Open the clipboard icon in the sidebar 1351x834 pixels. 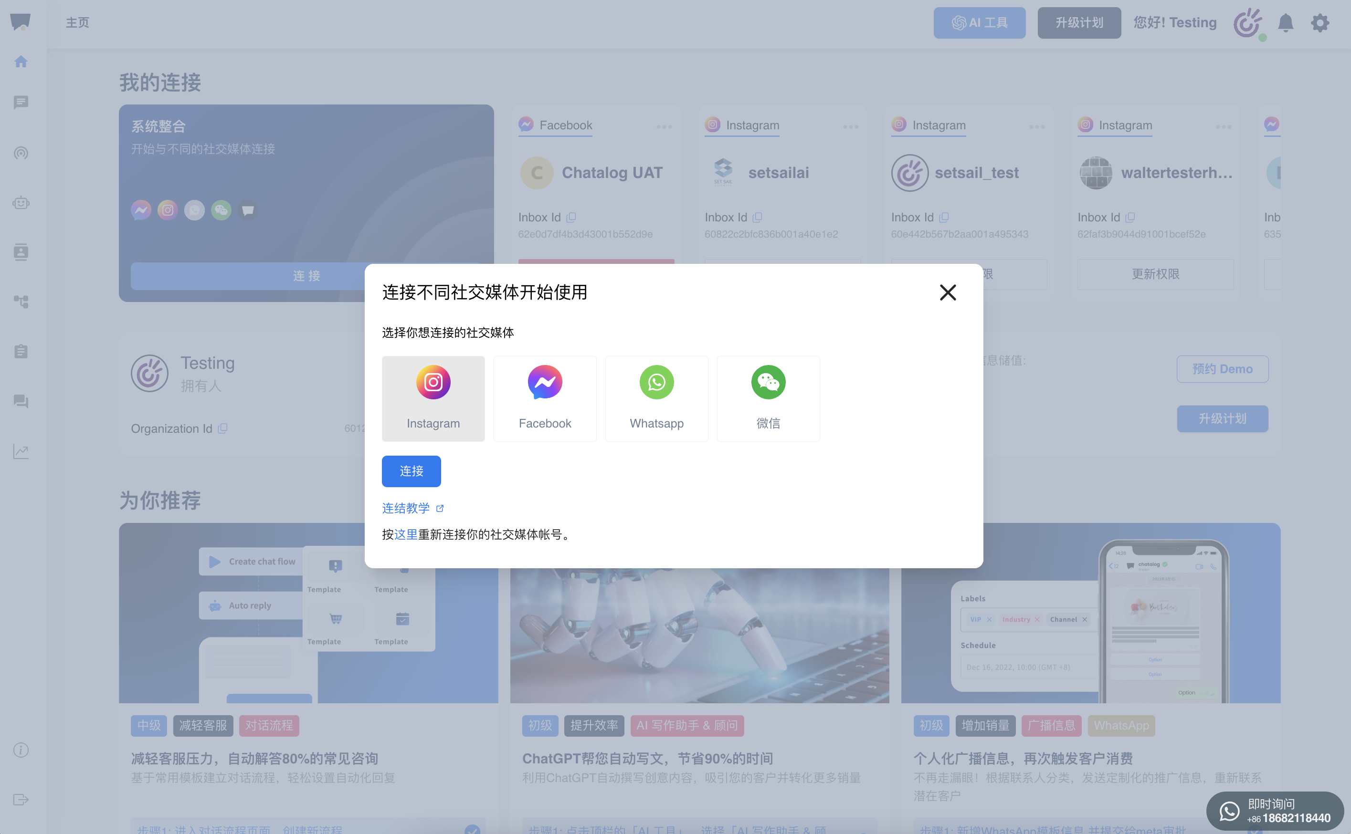(x=21, y=351)
